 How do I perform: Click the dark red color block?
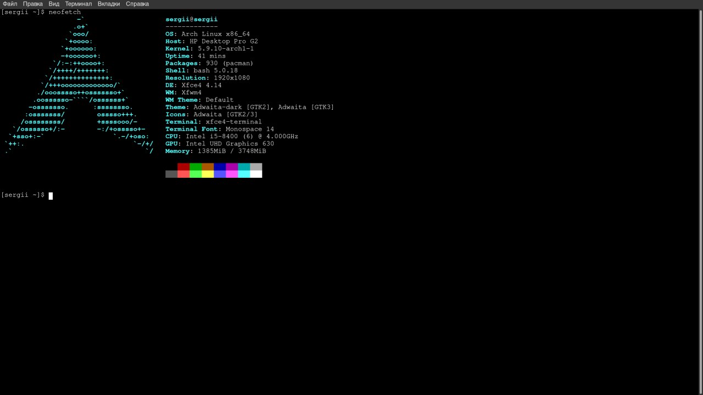click(183, 167)
